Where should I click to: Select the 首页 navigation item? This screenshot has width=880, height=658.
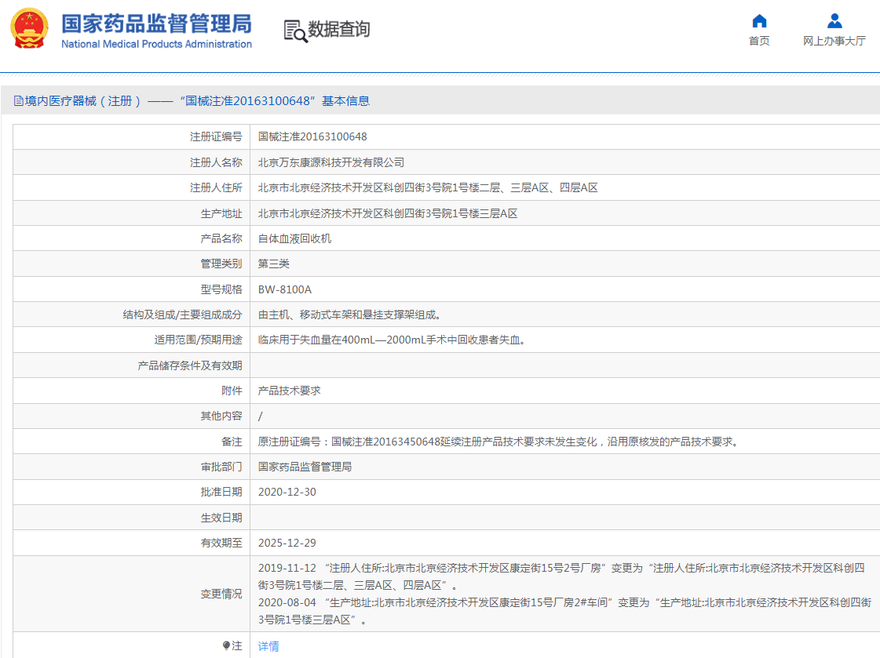758,41
